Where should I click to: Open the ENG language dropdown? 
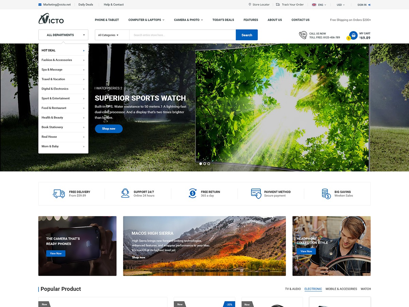[322, 5]
